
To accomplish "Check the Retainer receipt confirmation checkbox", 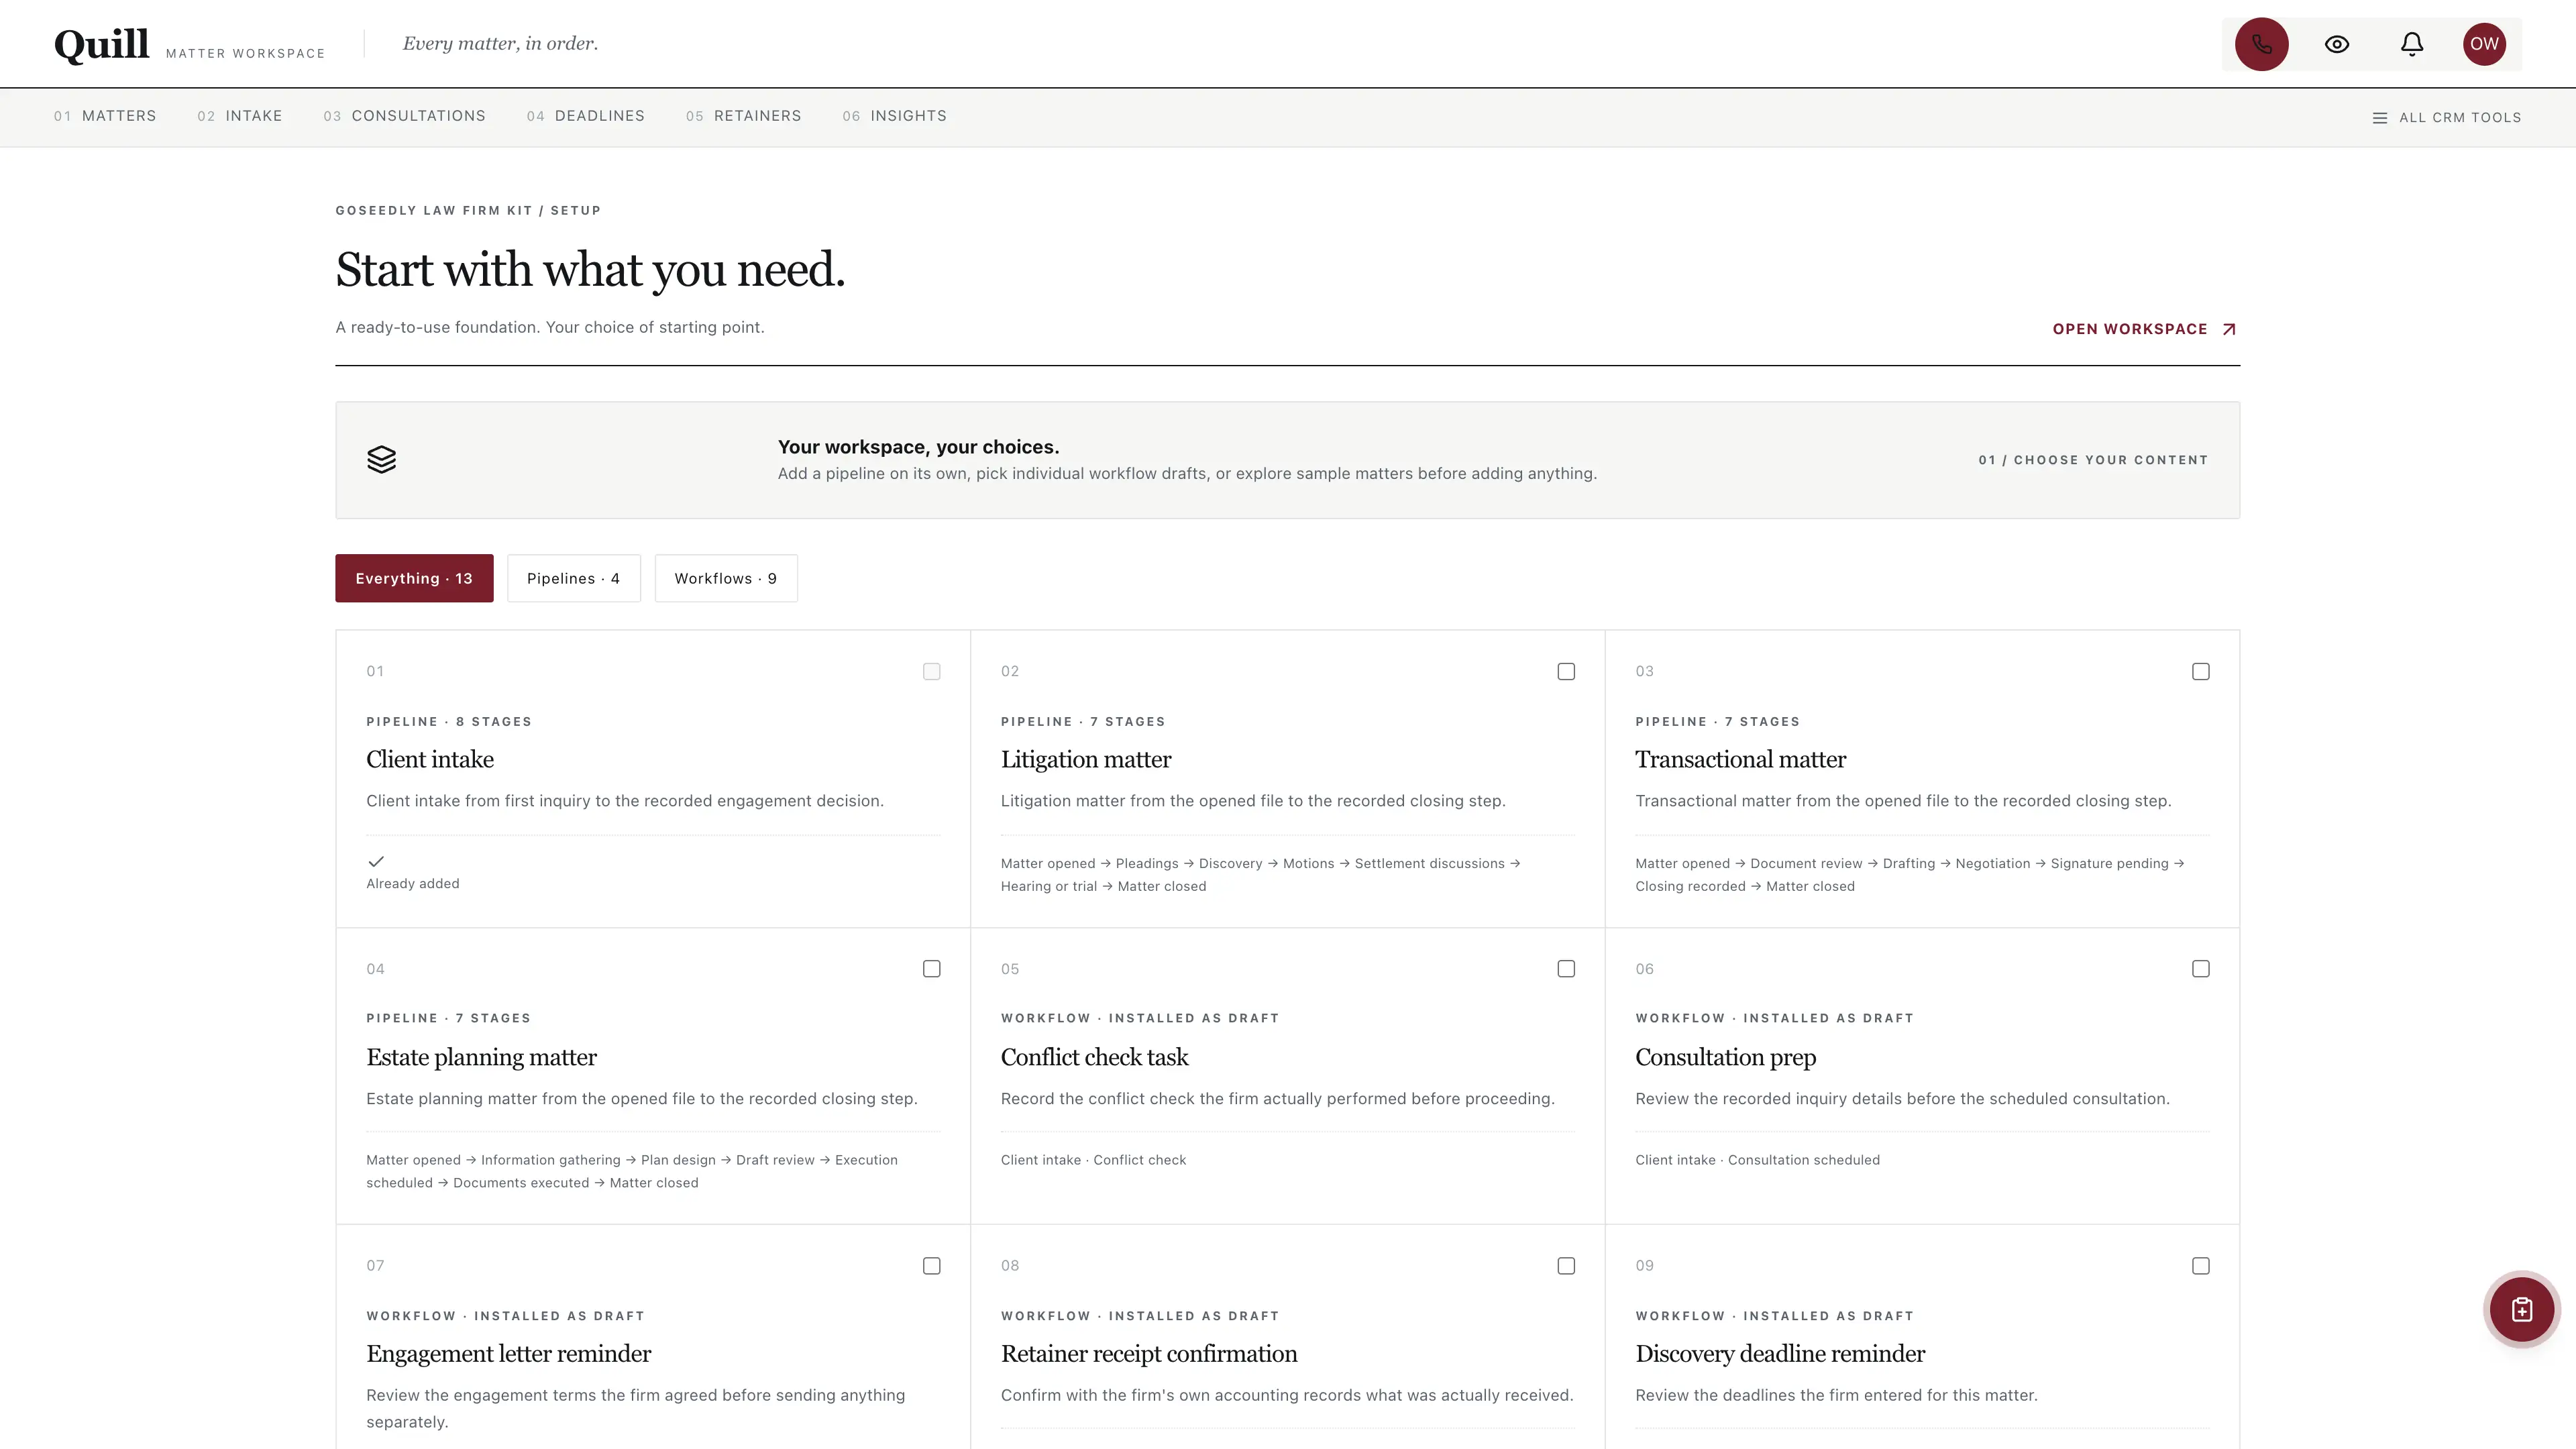I will [x=1566, y=1266].
